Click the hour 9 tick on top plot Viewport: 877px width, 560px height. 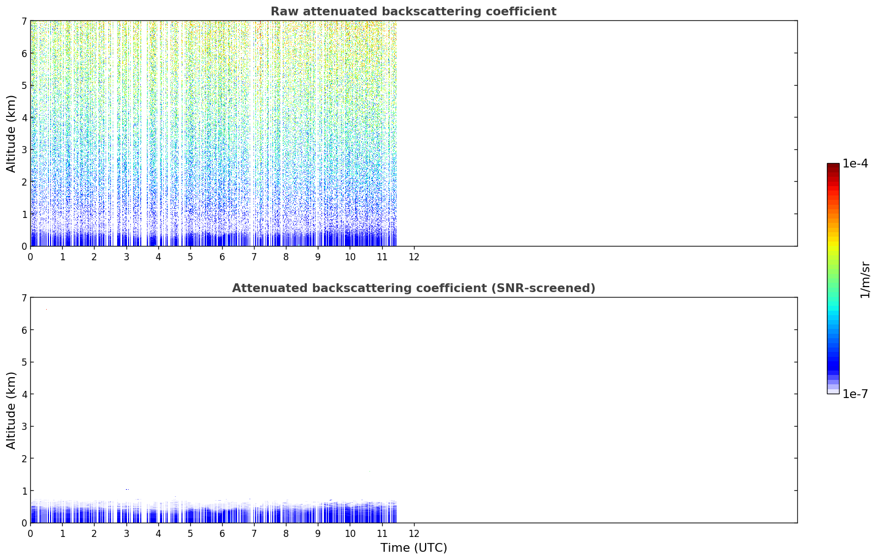[318, 256]
